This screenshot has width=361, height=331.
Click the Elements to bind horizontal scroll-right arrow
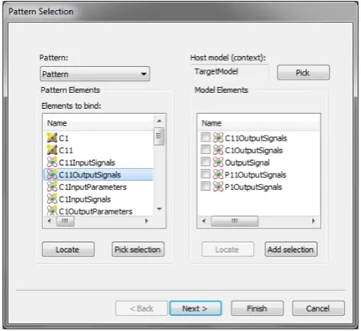[x=147, y=222]
